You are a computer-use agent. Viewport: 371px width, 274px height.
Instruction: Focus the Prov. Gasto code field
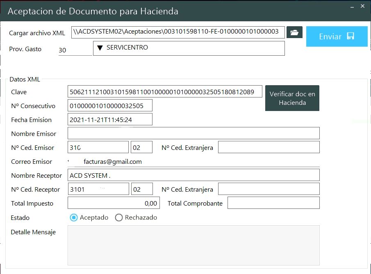coord(75,50)
